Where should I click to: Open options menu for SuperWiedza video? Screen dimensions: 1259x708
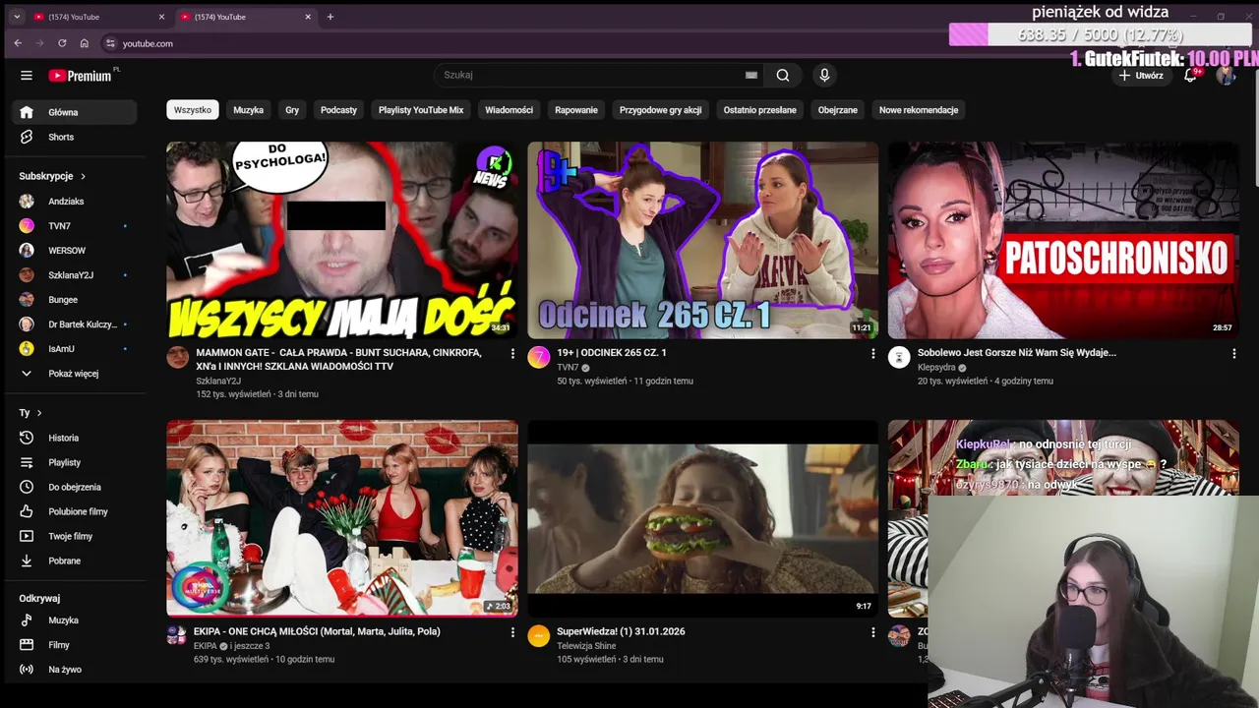(872, 633)
